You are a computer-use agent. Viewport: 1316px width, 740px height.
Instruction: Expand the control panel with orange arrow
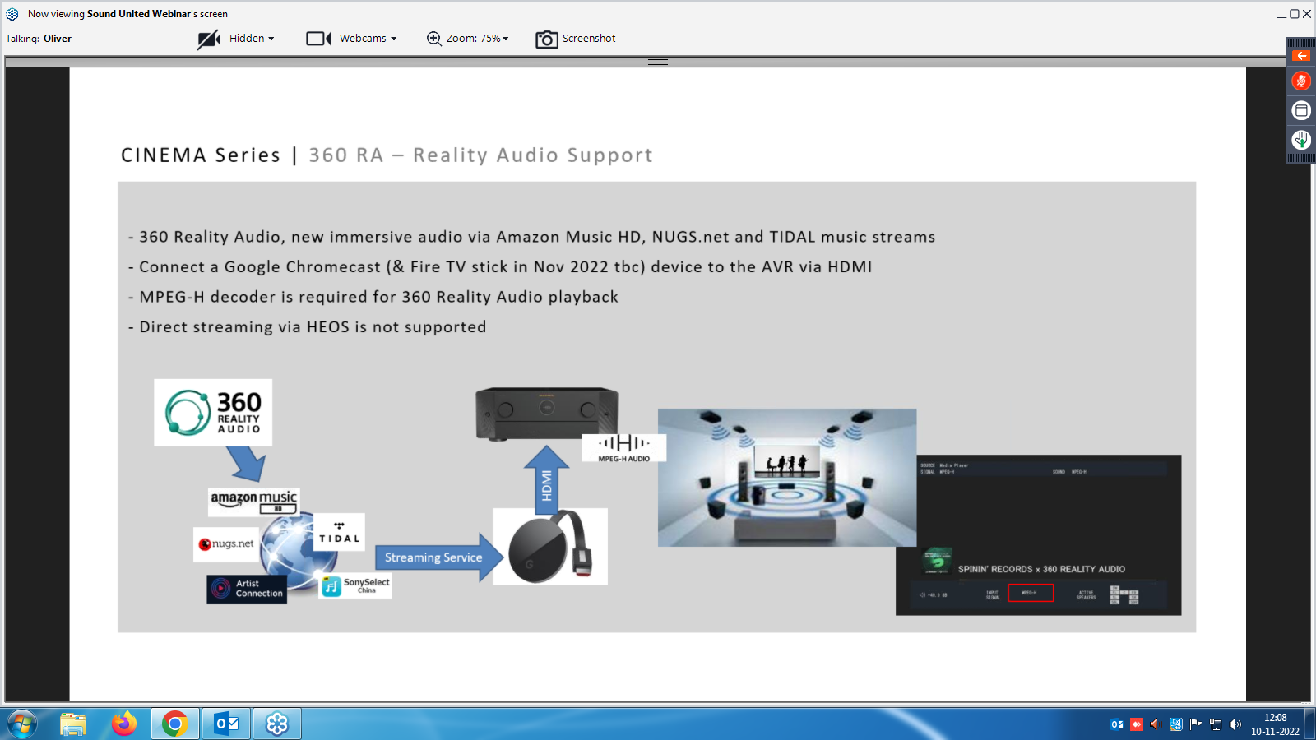tap(1301, 56)
